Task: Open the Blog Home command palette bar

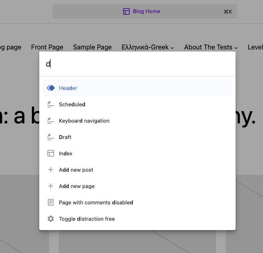Action: pos(145,11)
